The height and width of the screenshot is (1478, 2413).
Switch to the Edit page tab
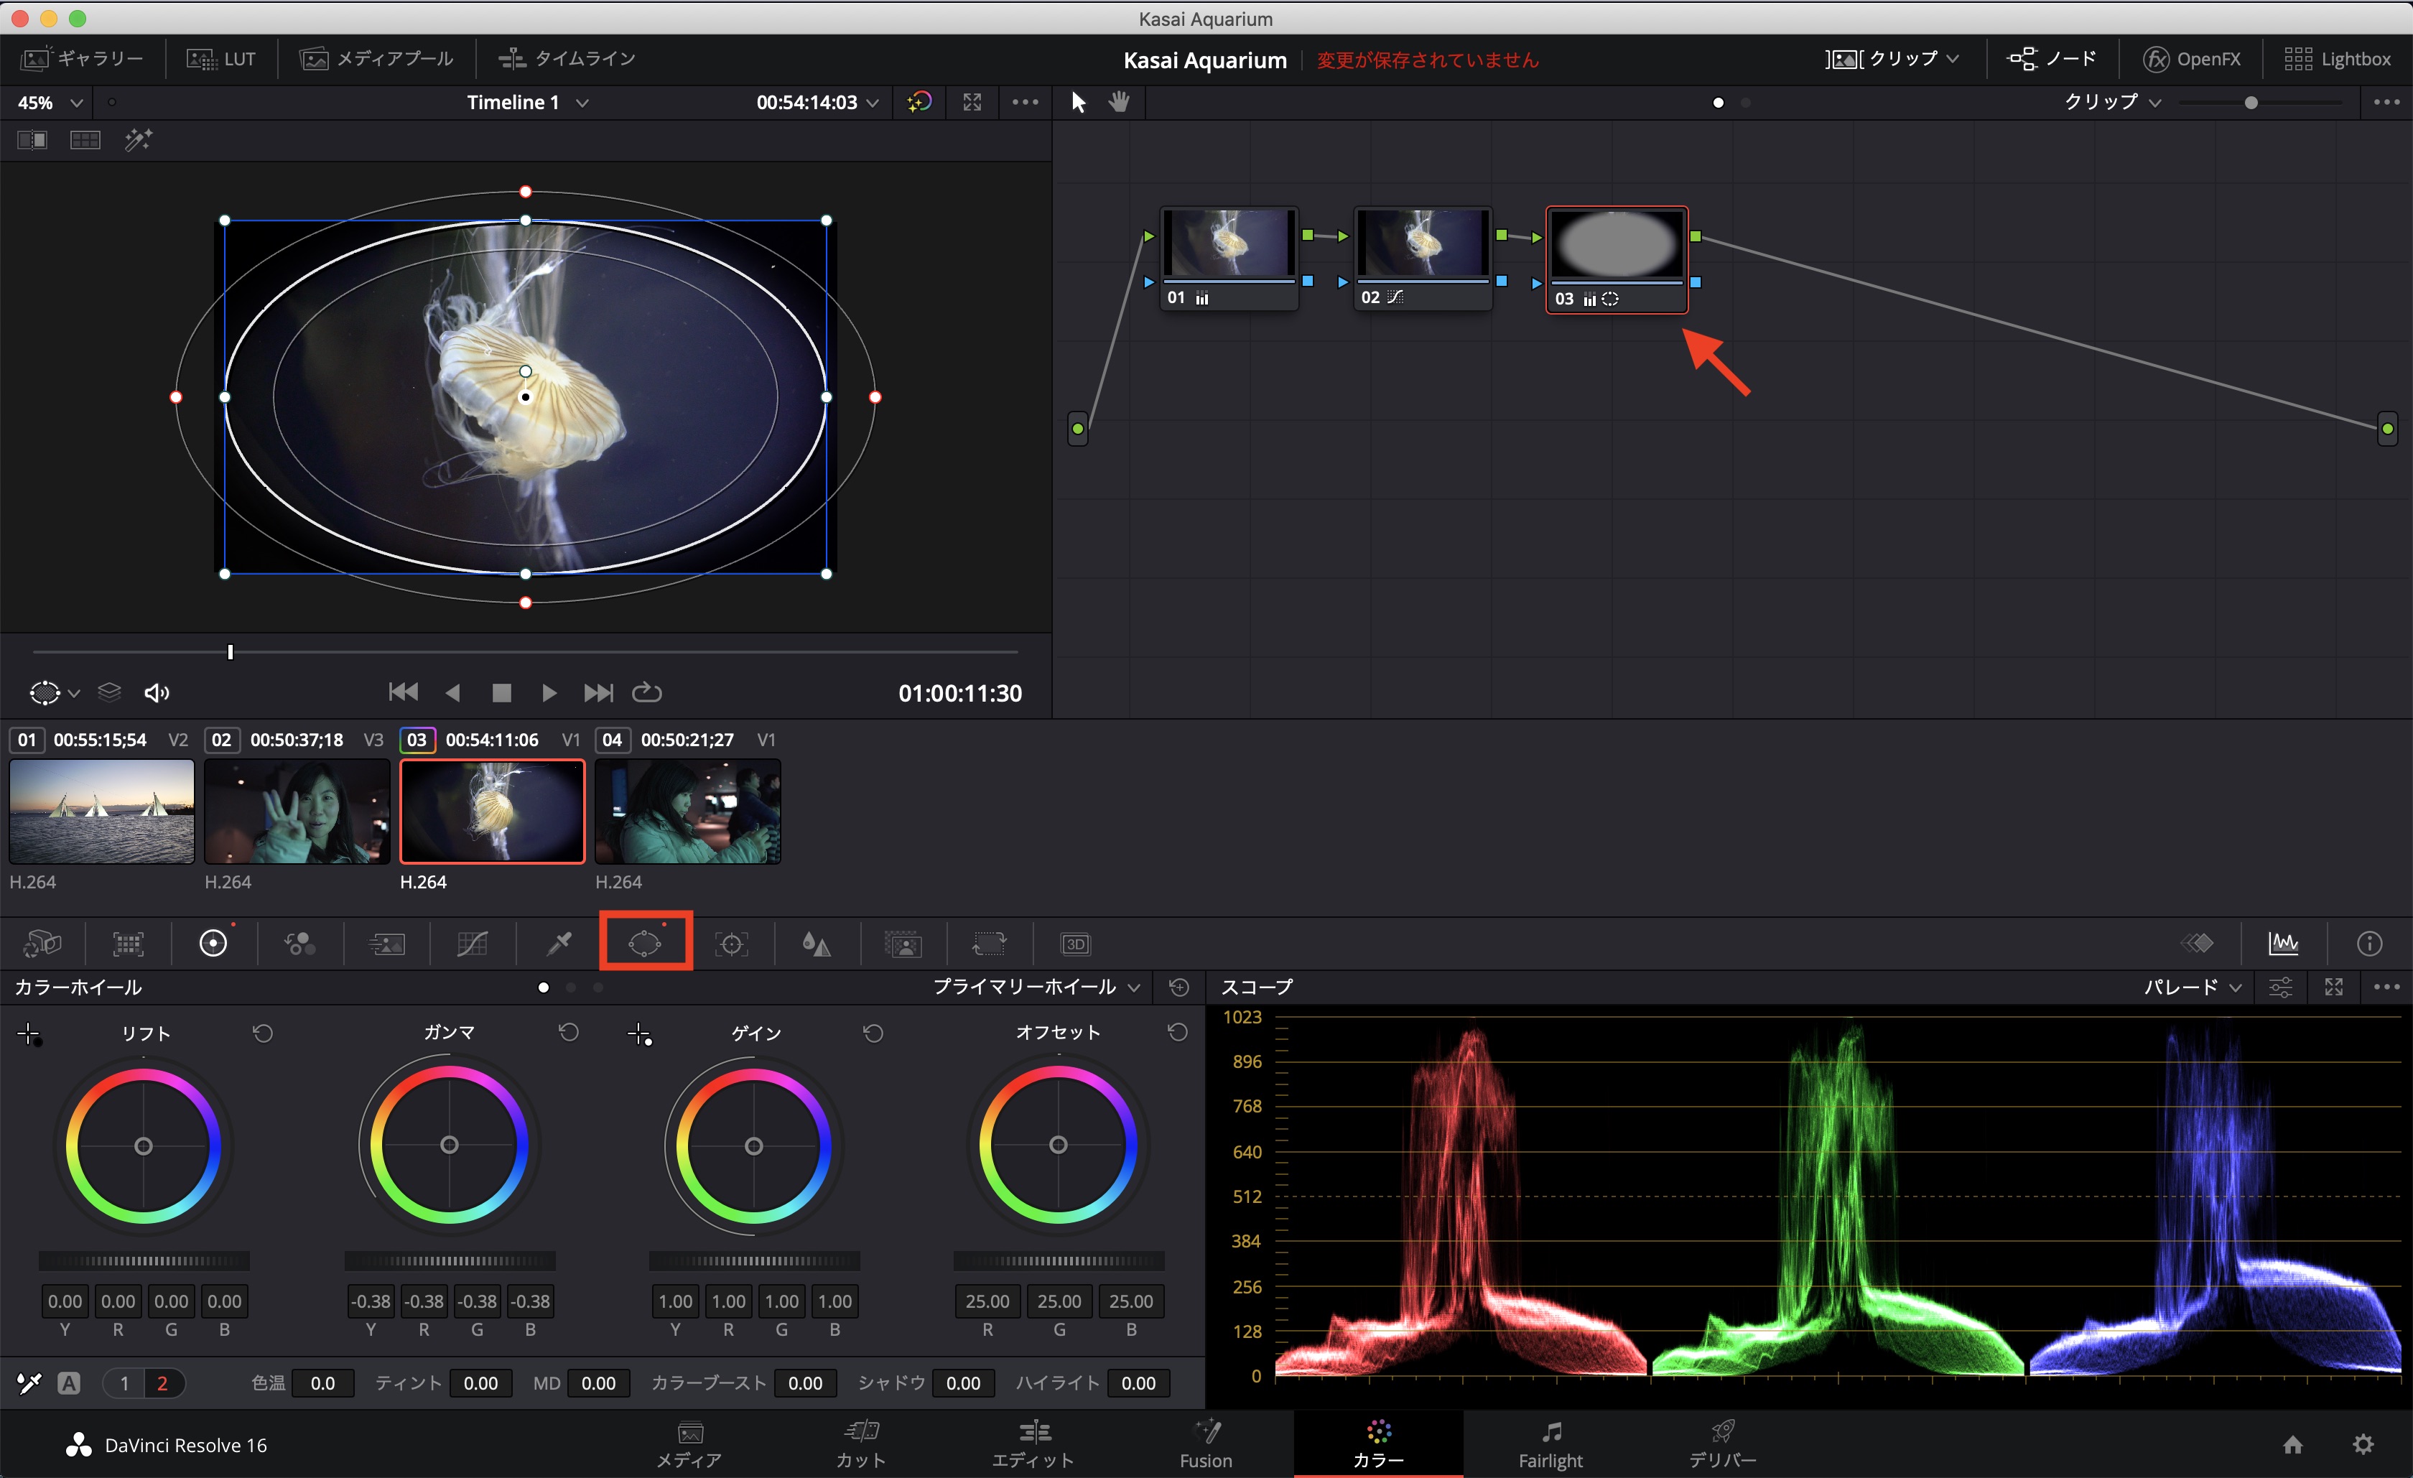pos(1033,1445)
